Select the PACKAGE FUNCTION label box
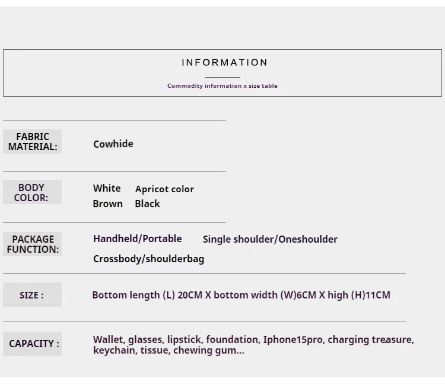 (33, 244)
